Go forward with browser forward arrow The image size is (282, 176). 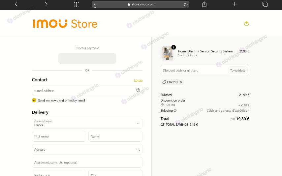[46, 4]
